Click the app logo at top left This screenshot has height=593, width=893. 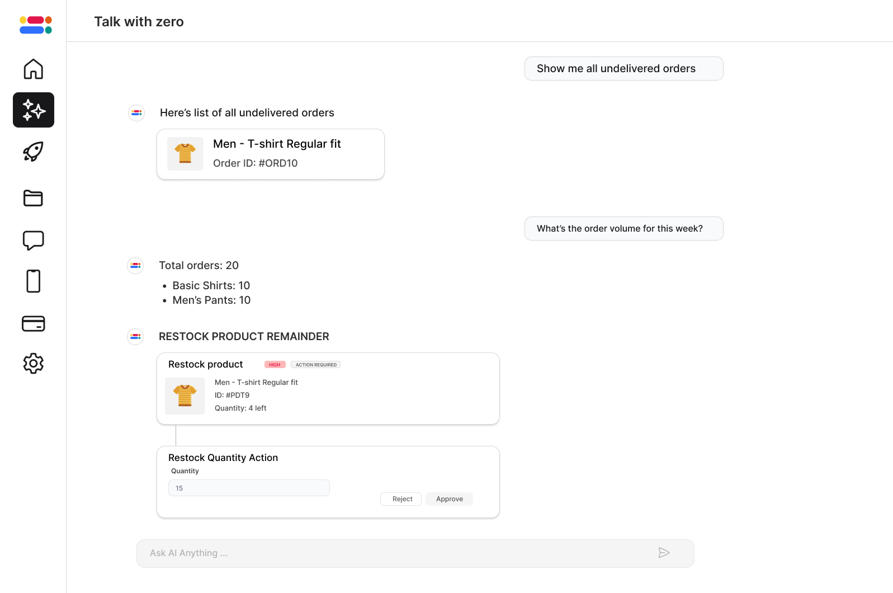(x=36, y=25)
